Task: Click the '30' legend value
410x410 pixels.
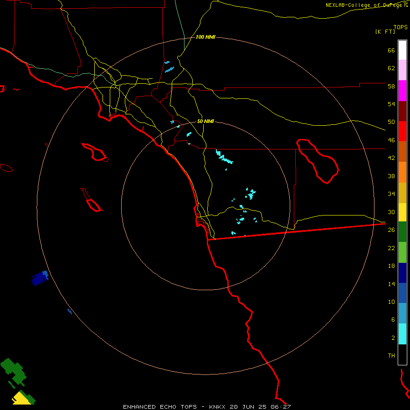Action: coord(391,212)
